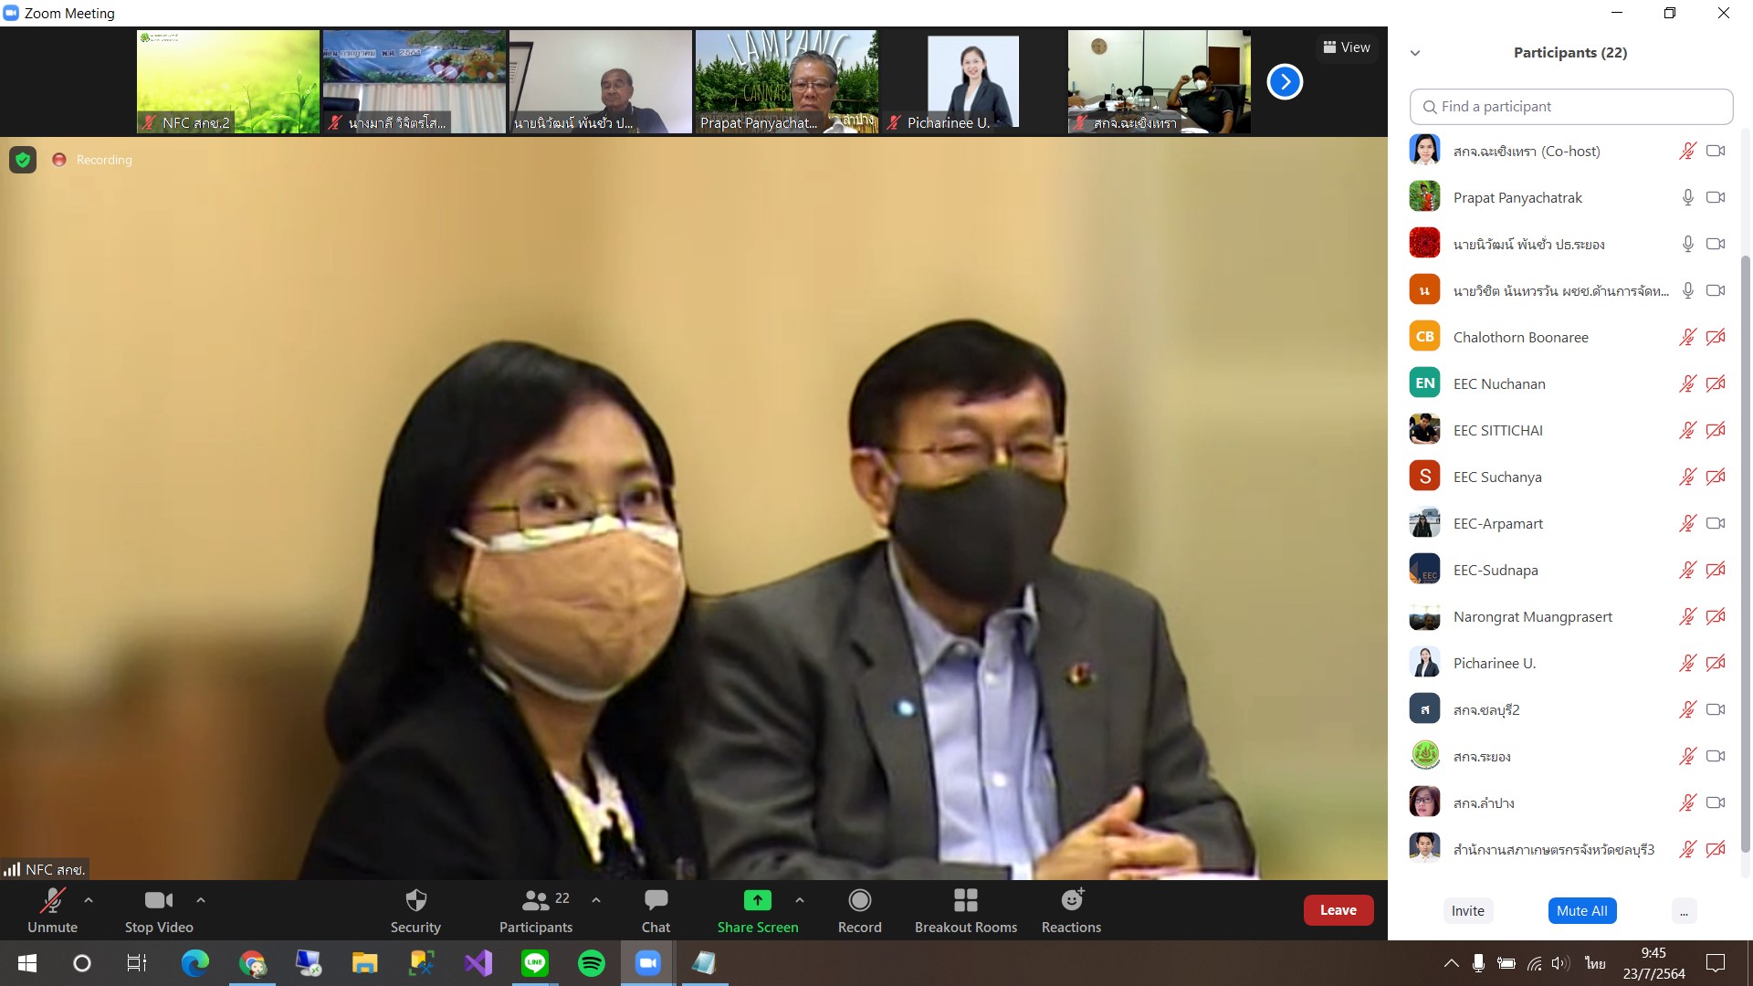Screen dimensions: 1753x986
Task: Click the green encryption shield icon
Action: tap(23, 160)
